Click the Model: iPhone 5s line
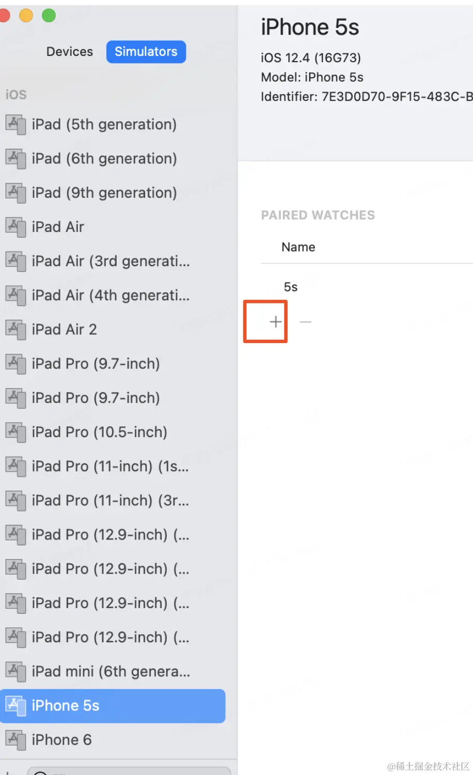 pos(312,78)
